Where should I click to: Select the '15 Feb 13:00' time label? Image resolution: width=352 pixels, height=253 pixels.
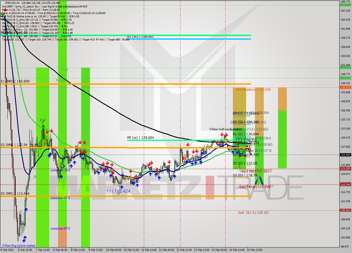pyautogui.click(x=254, y=250)
